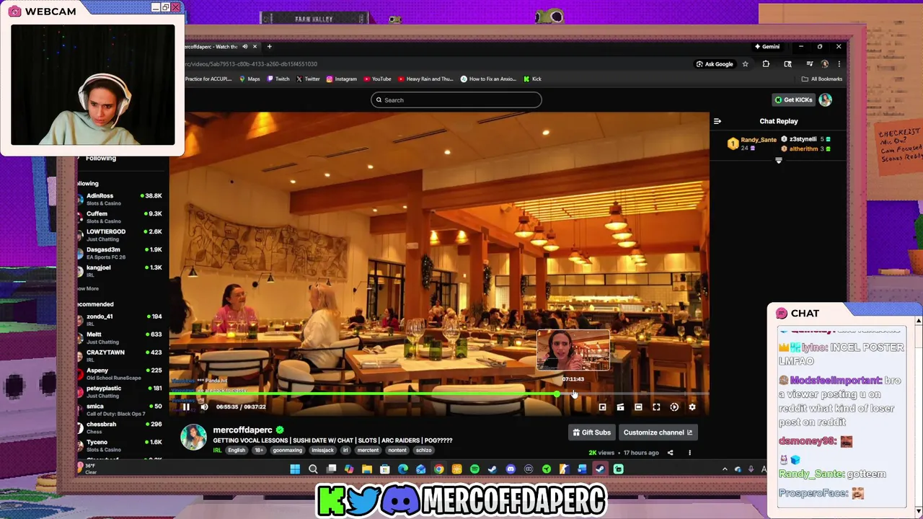This screenshot has width=923, height=519.
Task: Open the Instagram bookmark
Action: coord(341,79)
